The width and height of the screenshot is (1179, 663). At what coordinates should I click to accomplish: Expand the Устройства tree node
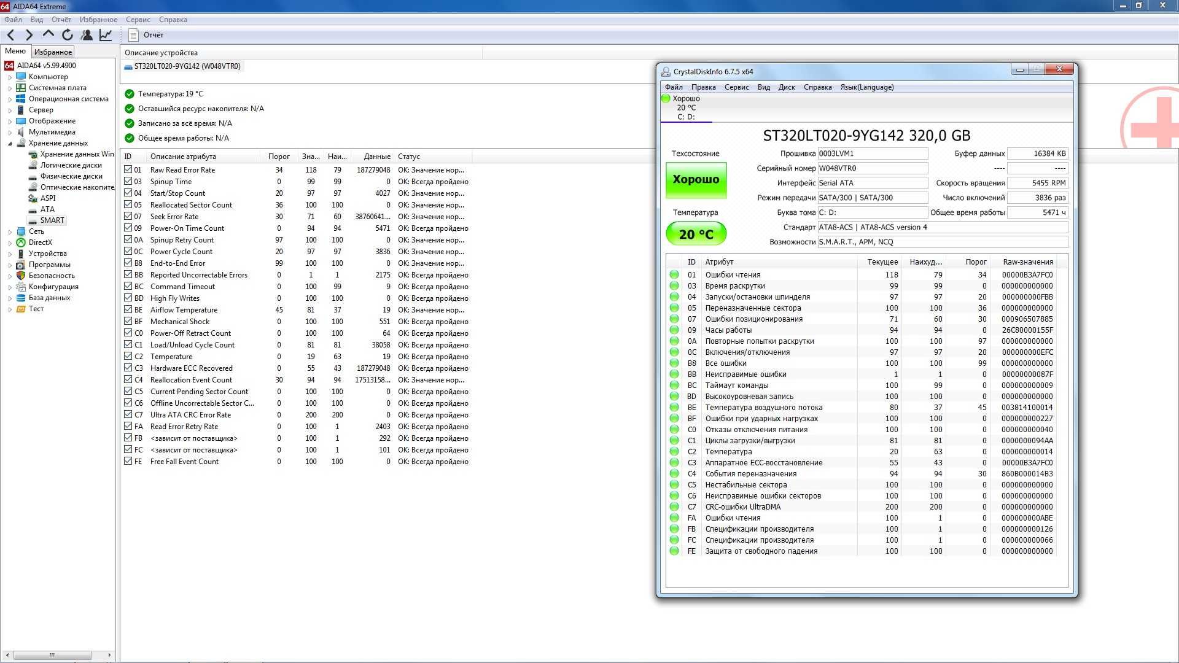[x=10, y=254]
